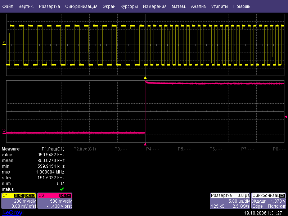The height and width of the screenshot is (216, 288).
Task: Click the pink triangle below lower grid
Action: pos(145,144)
